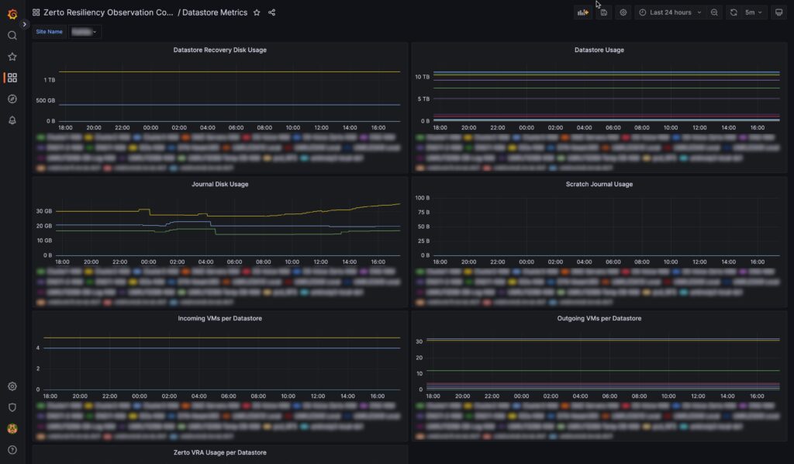794x464 pixels.
Task: Click the 5 TB axis label
Action: click(423, 99)
